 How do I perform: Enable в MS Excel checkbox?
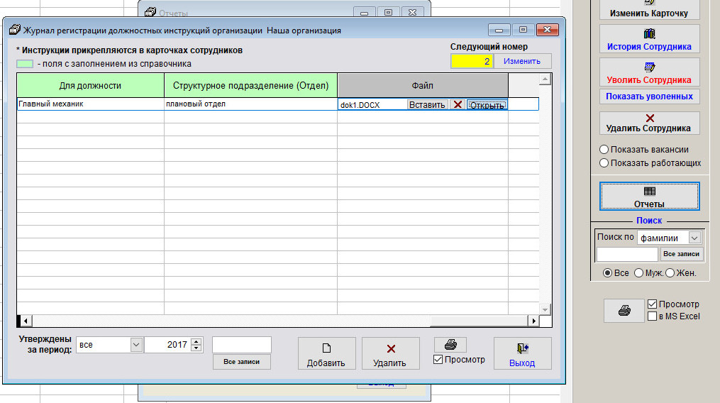652,316
